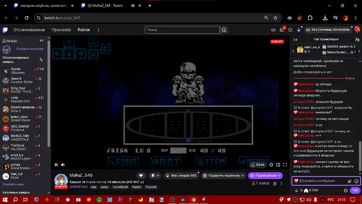
Task: Click the Twitch home logo icon
Action: pyautogui.click(x=5, y=30)
